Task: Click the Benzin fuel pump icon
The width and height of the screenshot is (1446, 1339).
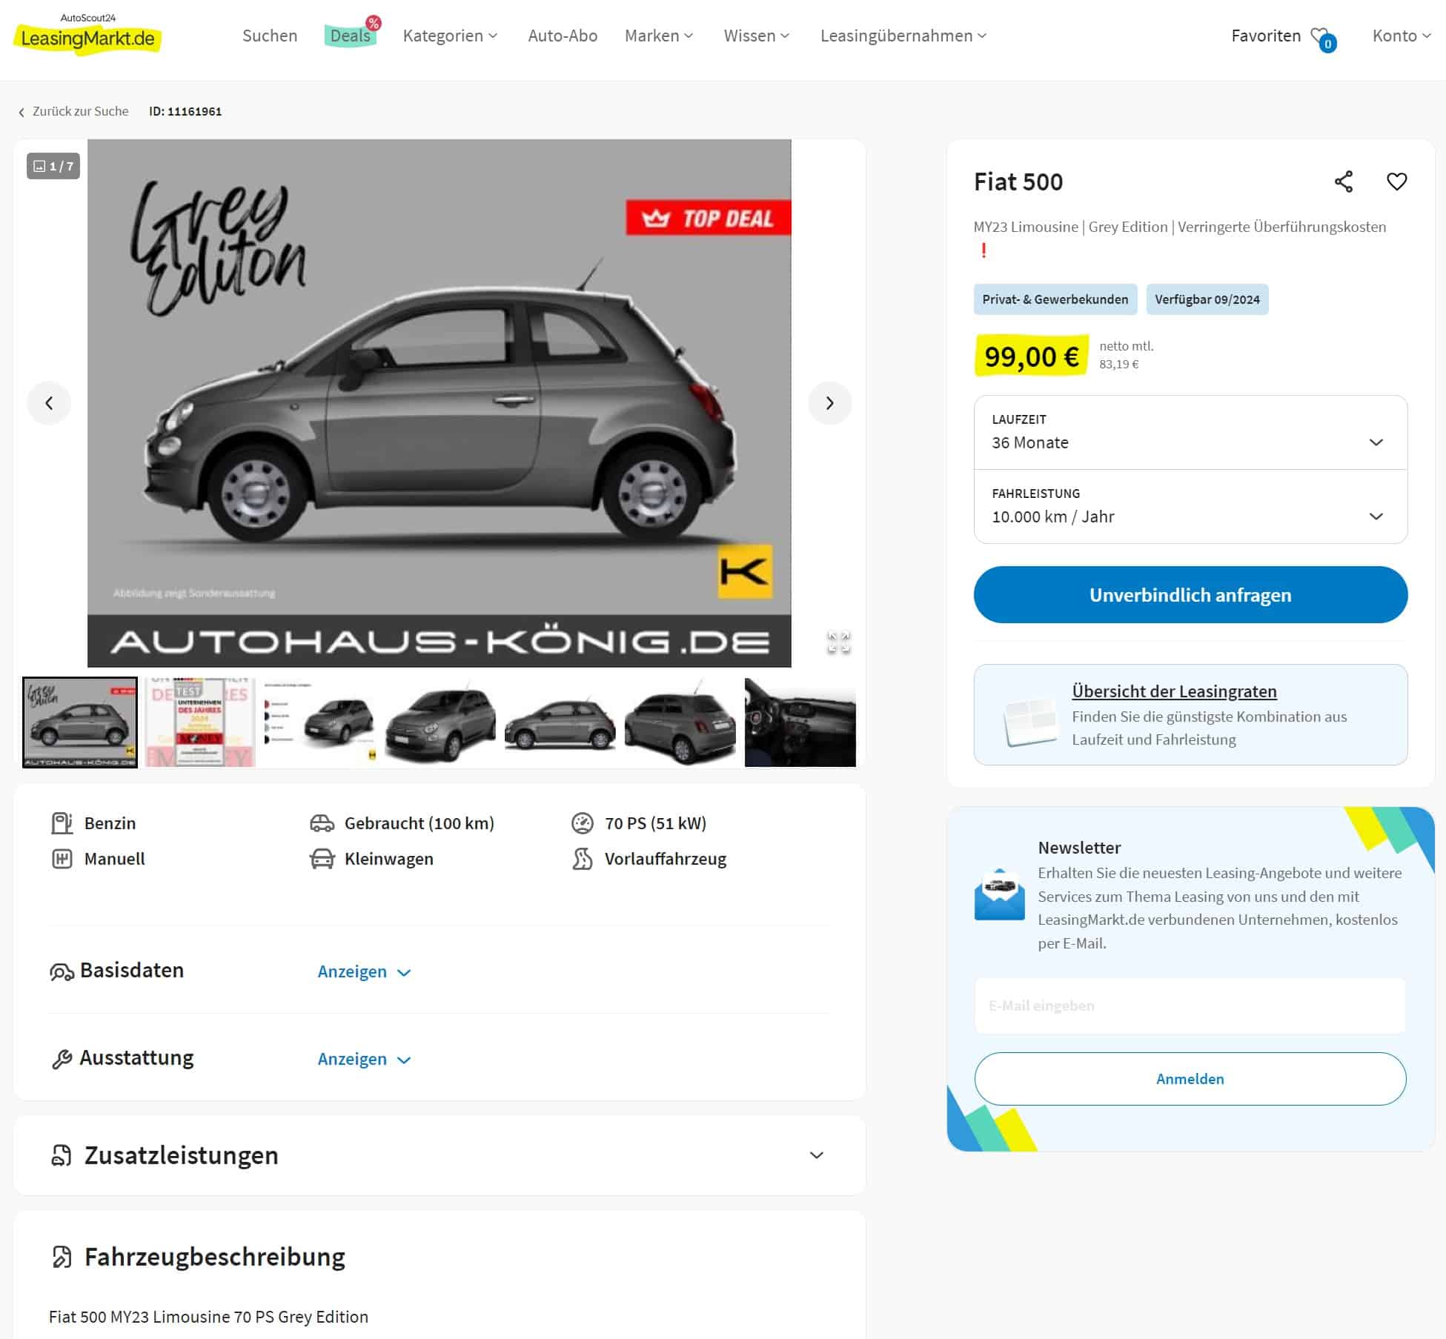Action: [62, 823]
